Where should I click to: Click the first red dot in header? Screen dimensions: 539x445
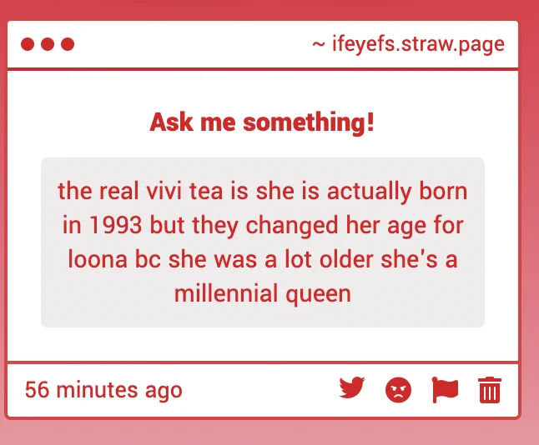[28, 44]
